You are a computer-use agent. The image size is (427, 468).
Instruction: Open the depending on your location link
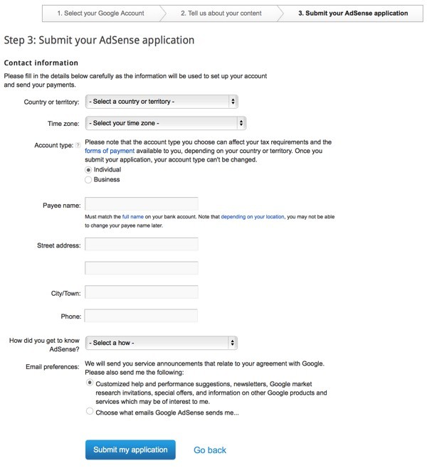[253, 217]
